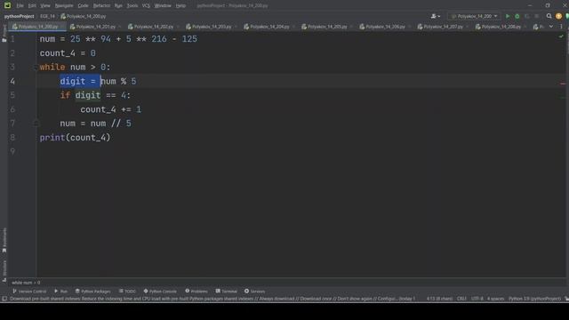This screenshot has width=569, height=320.
Task: Open the Edit menu
Action: (x=32, y=6)
